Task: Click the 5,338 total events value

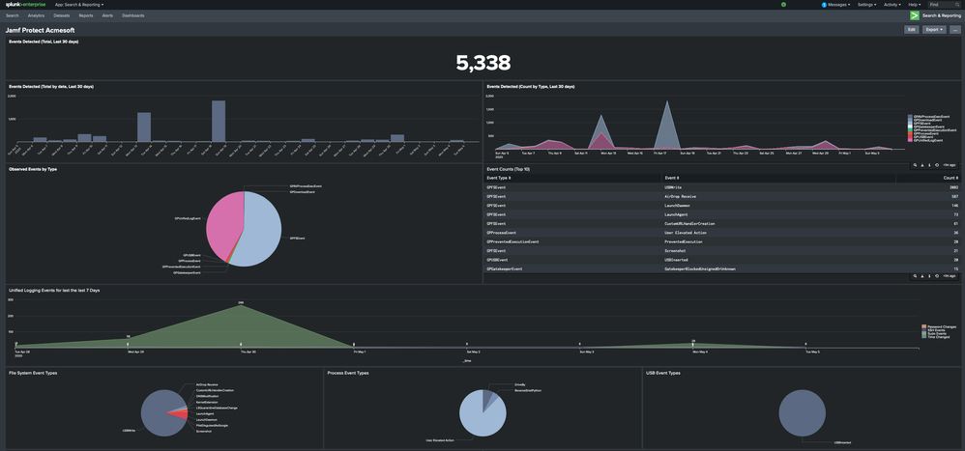Action: click(483, 63)
